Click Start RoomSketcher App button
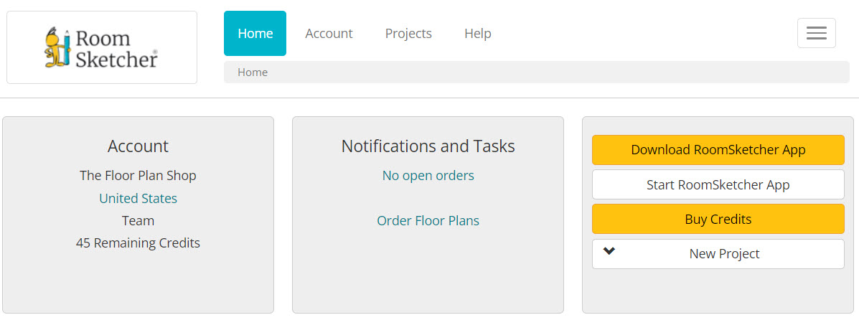 (x=718, y=184)
